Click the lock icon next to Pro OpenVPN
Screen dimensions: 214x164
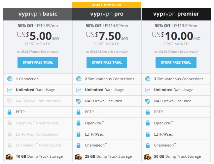[x=79, y=123]
